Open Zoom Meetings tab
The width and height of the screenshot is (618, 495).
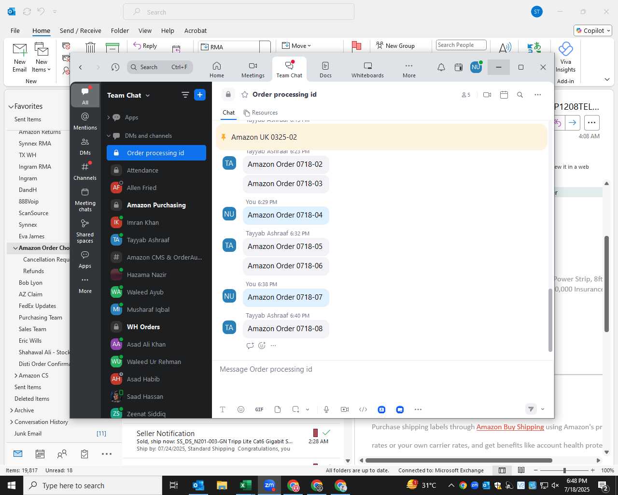(x=253, y=69)
